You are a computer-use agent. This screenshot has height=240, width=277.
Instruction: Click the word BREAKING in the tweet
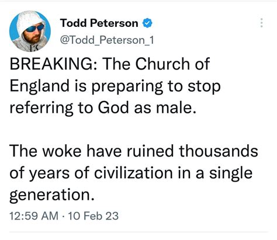tap(51, 64)
